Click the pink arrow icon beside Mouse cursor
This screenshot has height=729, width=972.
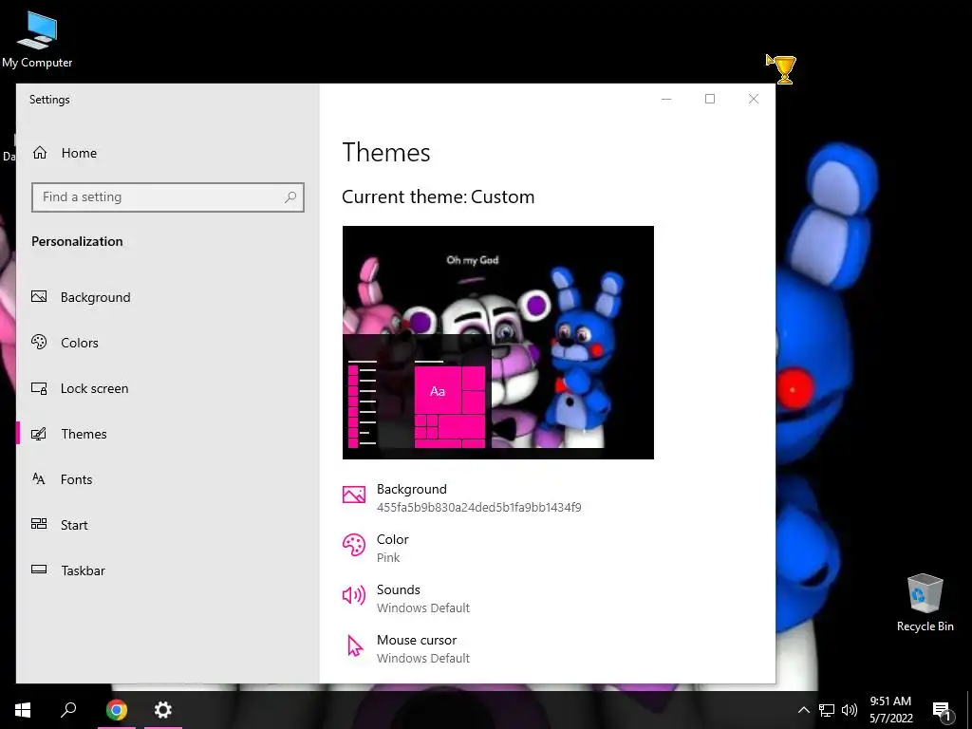(x=355, y=645)
